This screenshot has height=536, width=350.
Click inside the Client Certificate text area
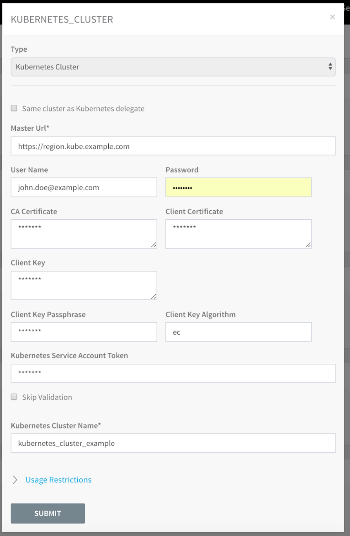(x=239, y=234)
